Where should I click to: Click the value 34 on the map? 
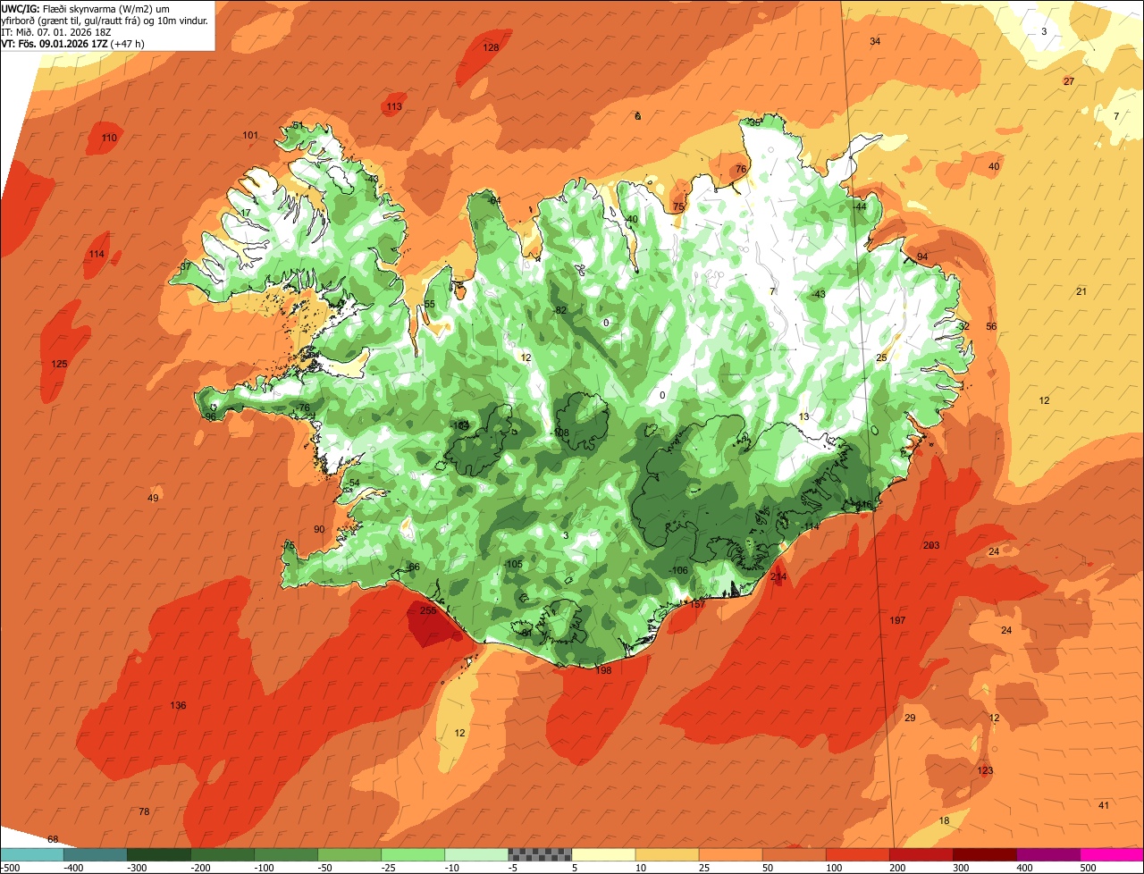(875, 42)
